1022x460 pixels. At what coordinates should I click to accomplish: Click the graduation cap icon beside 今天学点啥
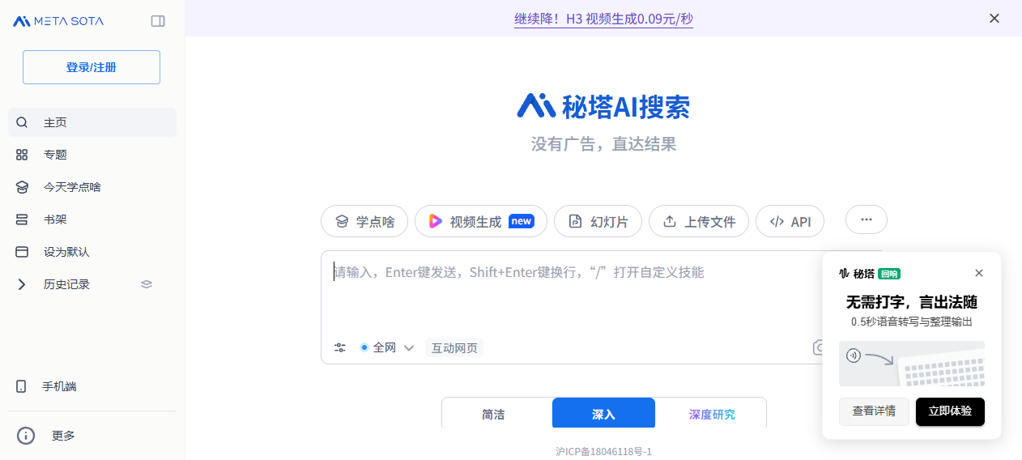22,187
